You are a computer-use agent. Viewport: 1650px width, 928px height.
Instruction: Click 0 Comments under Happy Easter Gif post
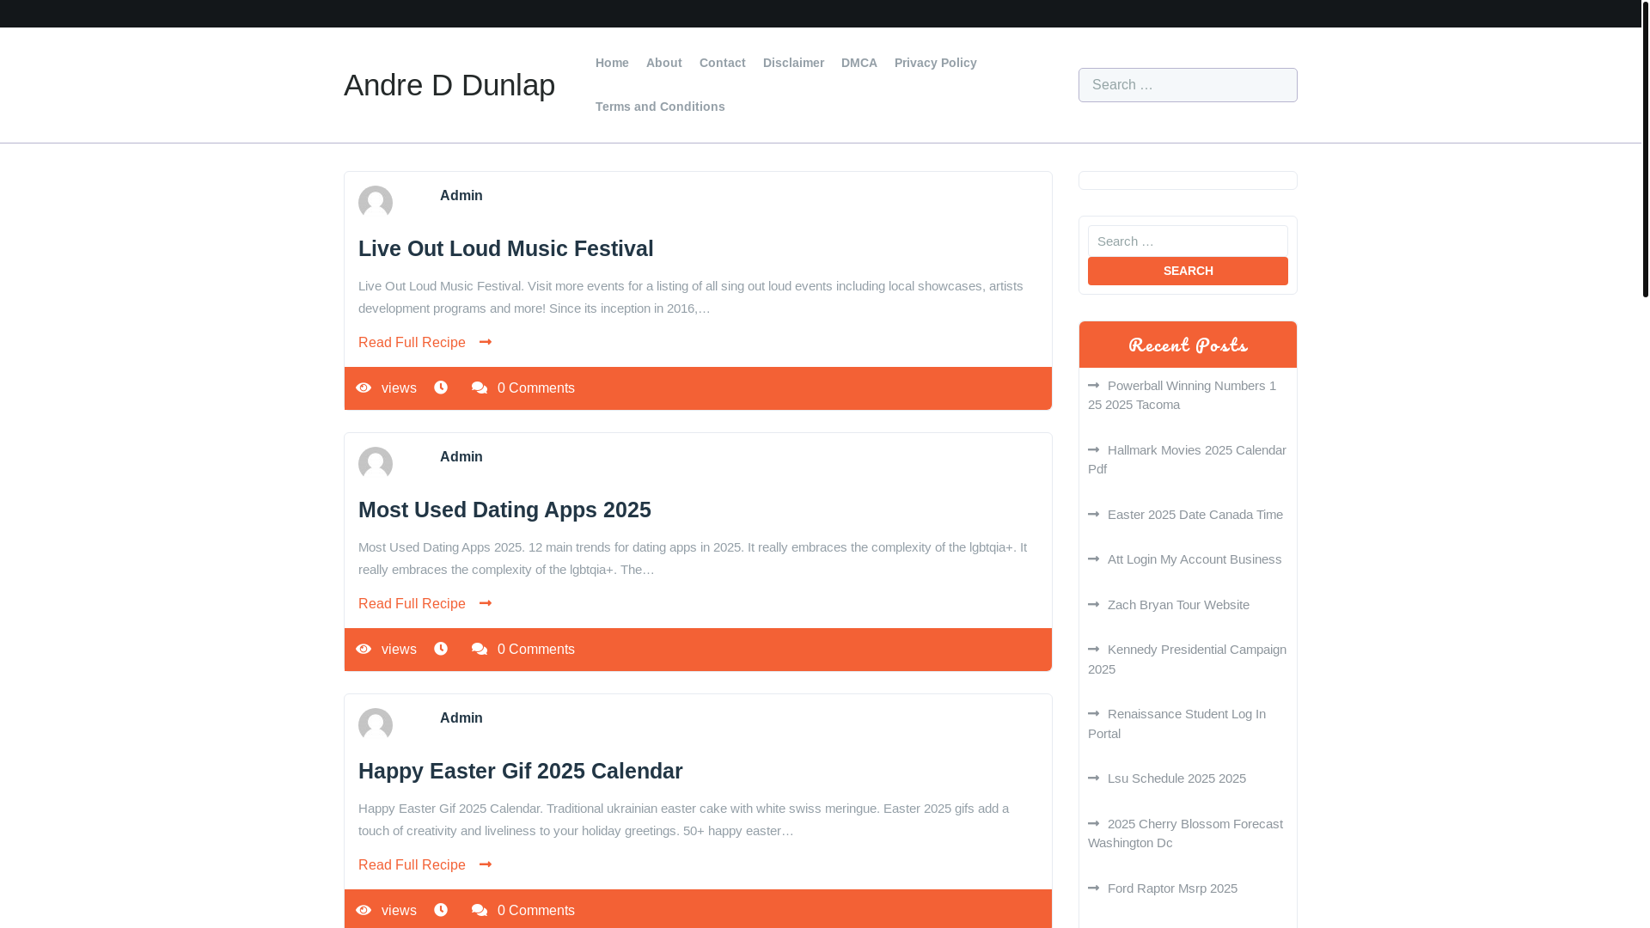coord(536,911)
